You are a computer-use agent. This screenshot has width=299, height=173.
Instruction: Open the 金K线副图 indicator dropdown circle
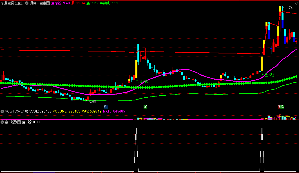[x=2, y=122]
